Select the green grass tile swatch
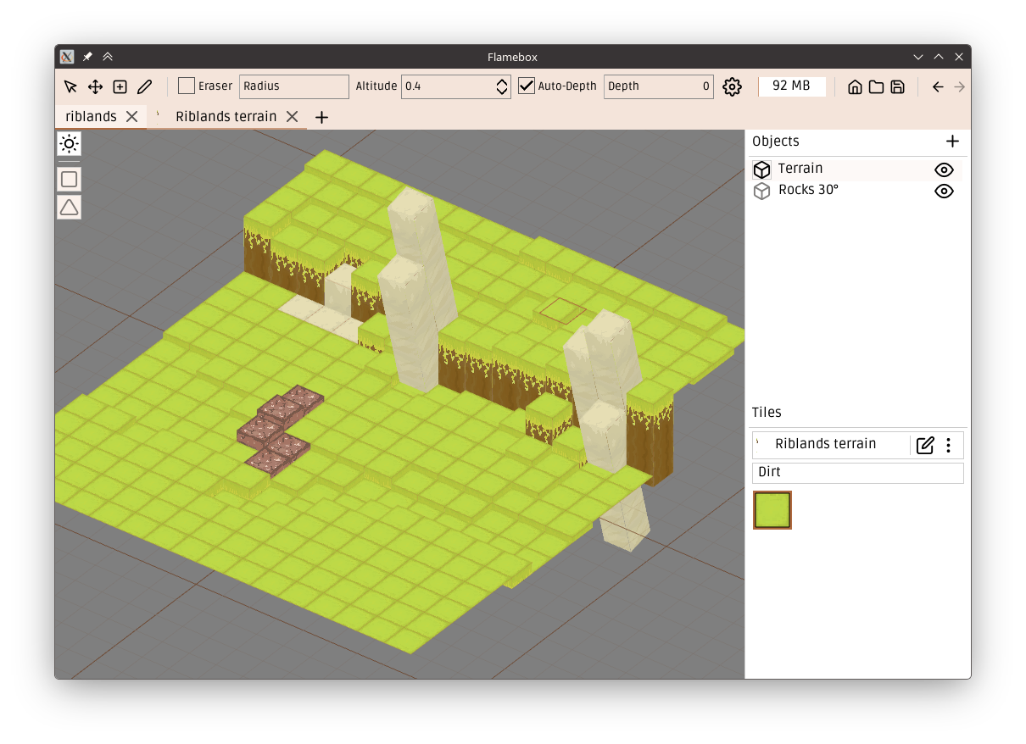The width and height of the screenshot is (1026, 744). tap(772, 510)
